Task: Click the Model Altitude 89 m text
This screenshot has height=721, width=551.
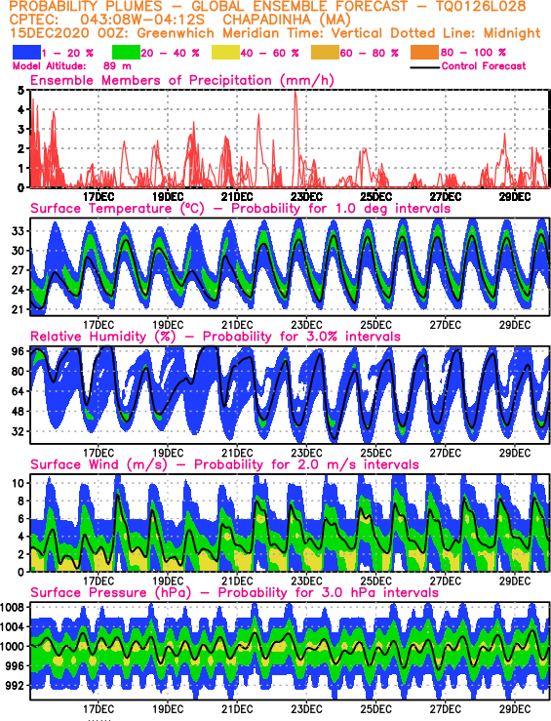Action: (72, 66)
